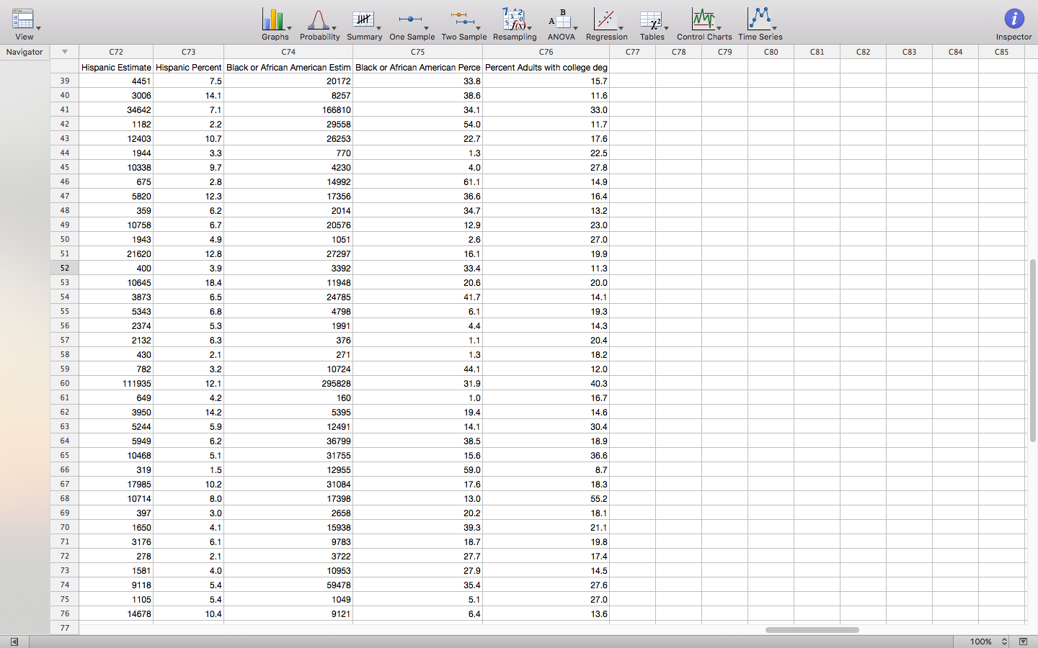
Task: Select row number 39
Action: (x=65, y=81)
